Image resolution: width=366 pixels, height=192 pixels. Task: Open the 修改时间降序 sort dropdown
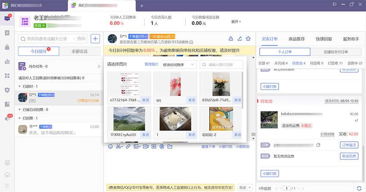tap(179, 65)
